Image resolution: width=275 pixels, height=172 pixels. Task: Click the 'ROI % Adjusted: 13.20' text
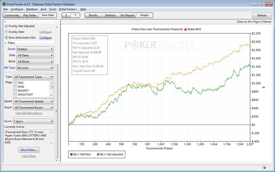click(86, 48)
